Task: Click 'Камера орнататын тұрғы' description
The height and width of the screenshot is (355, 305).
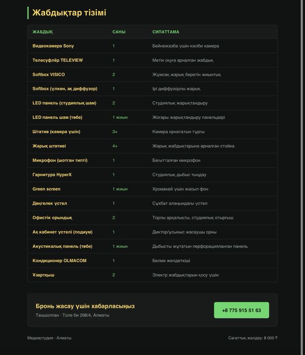Action: pos(178,132)
